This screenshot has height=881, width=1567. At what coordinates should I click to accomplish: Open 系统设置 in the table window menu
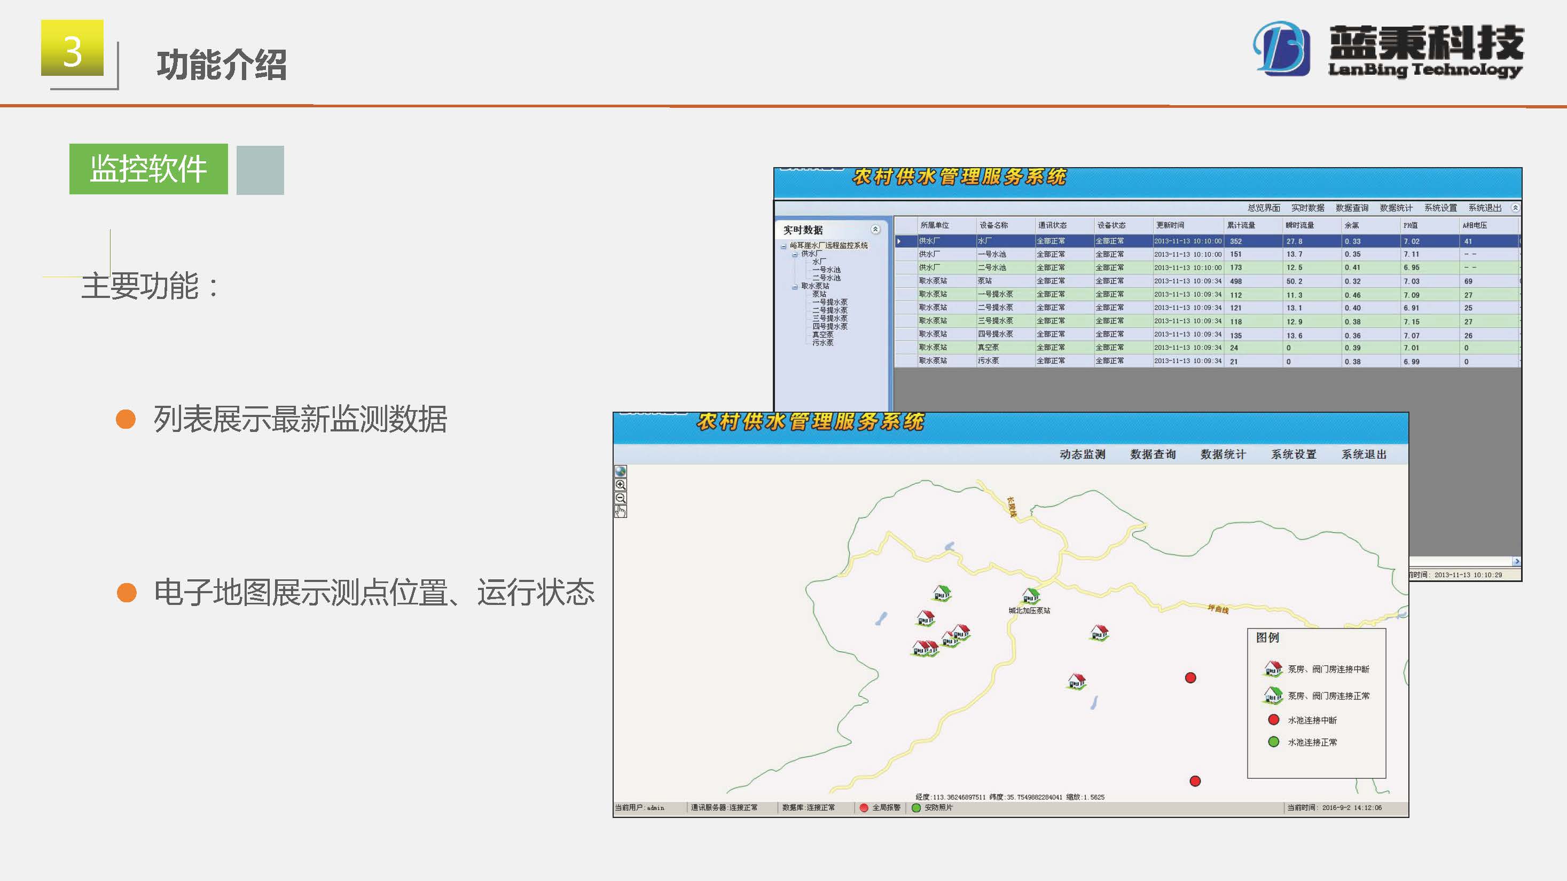pos(1440,208)
